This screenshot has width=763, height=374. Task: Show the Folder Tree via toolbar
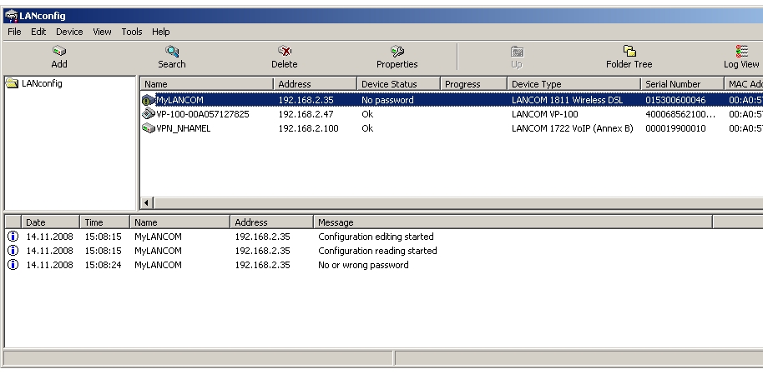pyautogui.click(x=629, y=52)
